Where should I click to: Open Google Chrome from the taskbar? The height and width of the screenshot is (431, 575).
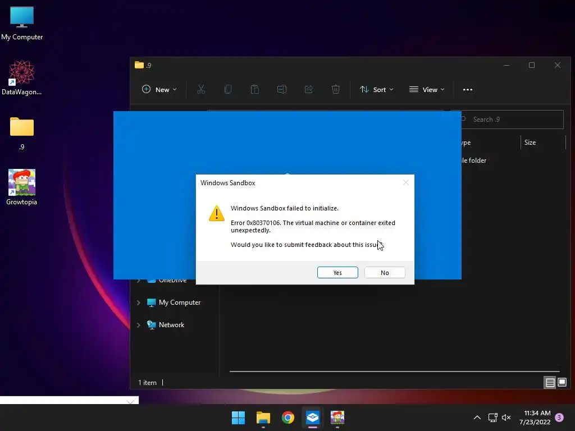(288, 418)
